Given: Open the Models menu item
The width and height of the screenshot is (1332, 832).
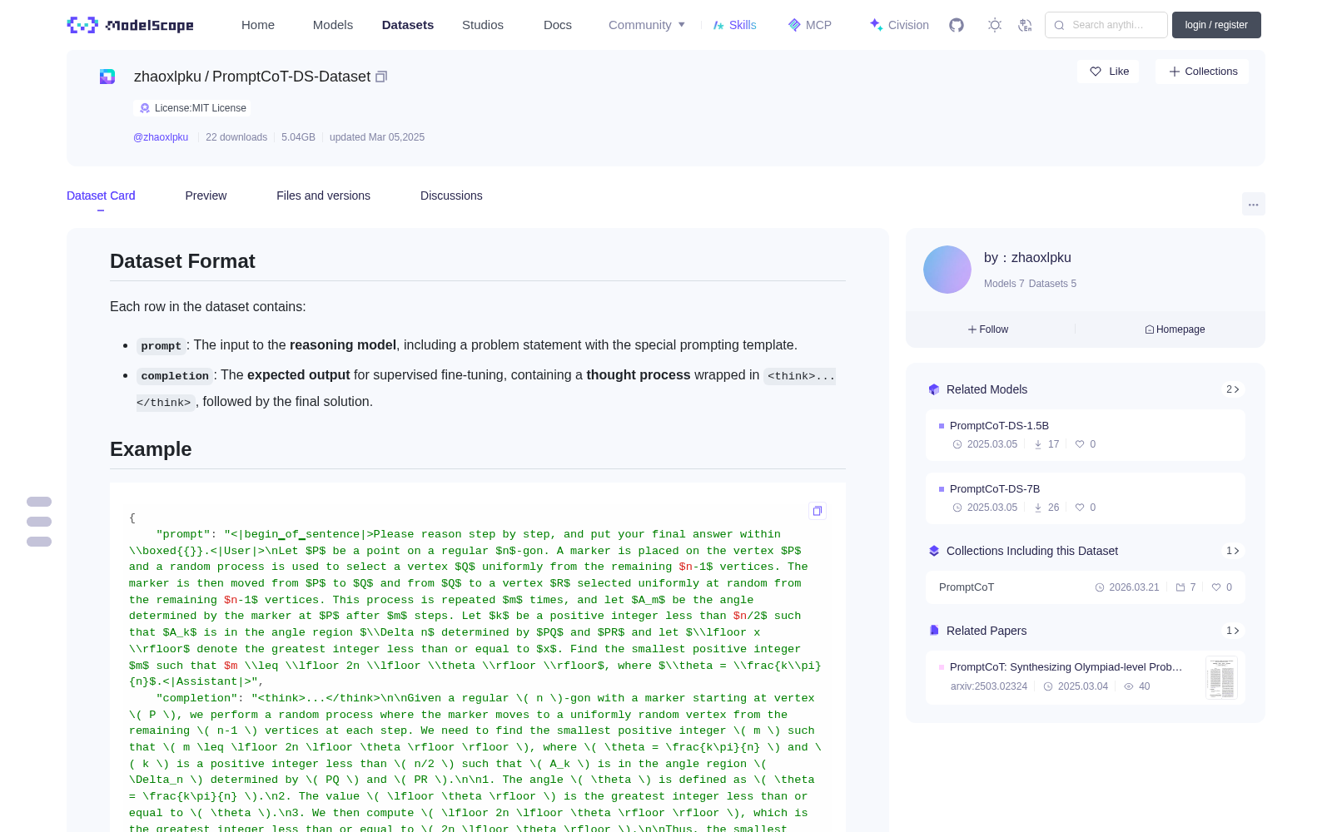Looking at the screenshot, I should (x=333, y=25).
